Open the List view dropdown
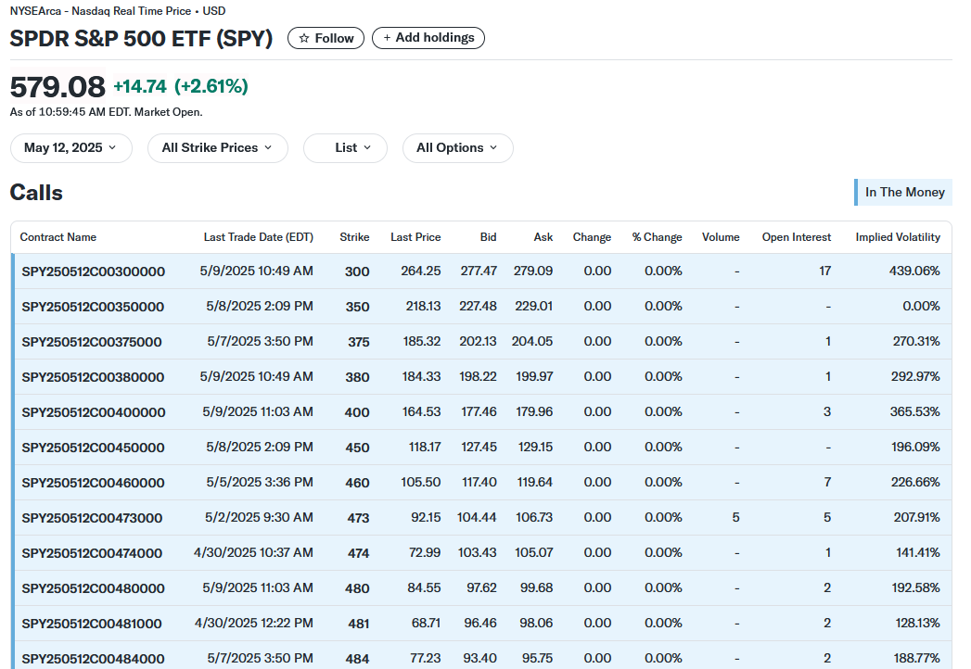The image size is (971, 669). [x=345, y=148]
